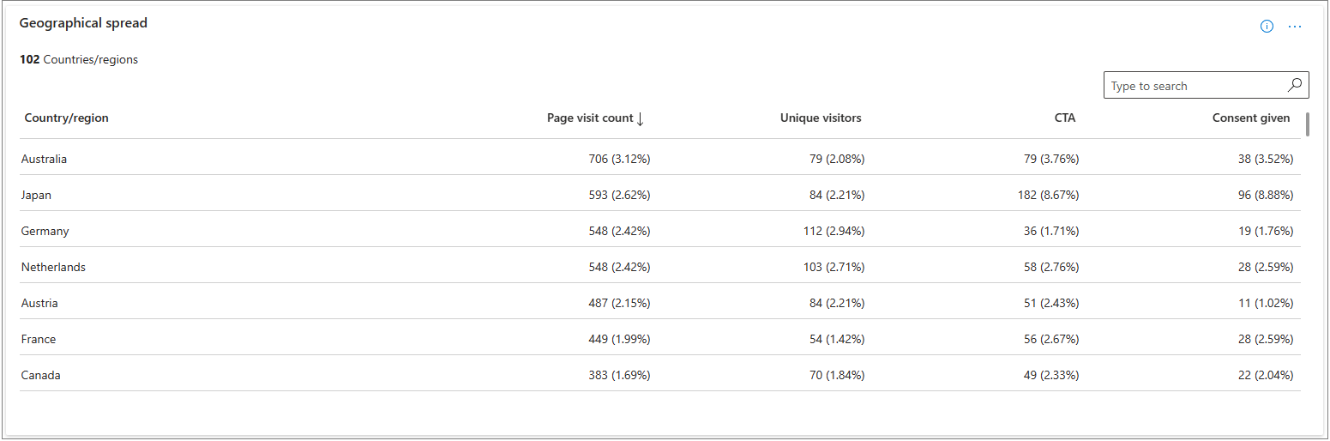The width and height of the screenshot is (1330, 441).
Task: Select the Japan row
Action: 37,195
